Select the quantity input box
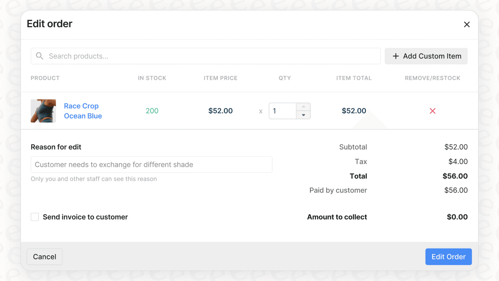Image resolution: width=499 pixels, height=281 pixels. 282,111
